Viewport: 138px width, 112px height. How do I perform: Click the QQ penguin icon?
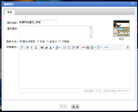[88, 47]
